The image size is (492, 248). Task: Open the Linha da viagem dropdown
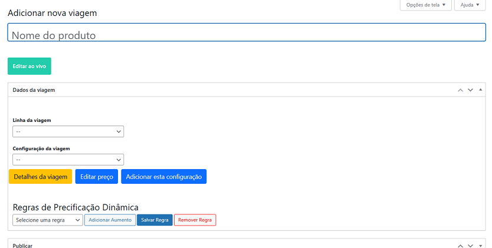click(x=68, y=131)
